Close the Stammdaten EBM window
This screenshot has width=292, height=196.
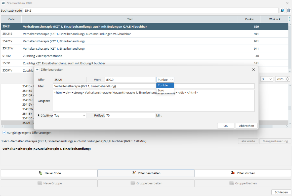click(x=287, y=3)
